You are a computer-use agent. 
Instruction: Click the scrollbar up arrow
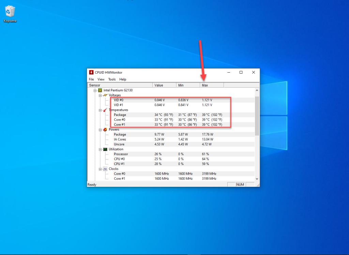(257, 90)
